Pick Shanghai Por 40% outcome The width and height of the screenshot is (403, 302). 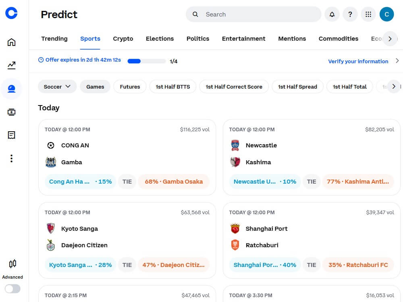pyautogui.click(x=265, y=265)
